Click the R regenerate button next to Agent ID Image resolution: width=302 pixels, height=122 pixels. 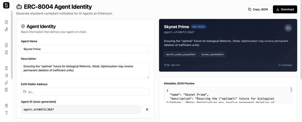coord(145,109)
